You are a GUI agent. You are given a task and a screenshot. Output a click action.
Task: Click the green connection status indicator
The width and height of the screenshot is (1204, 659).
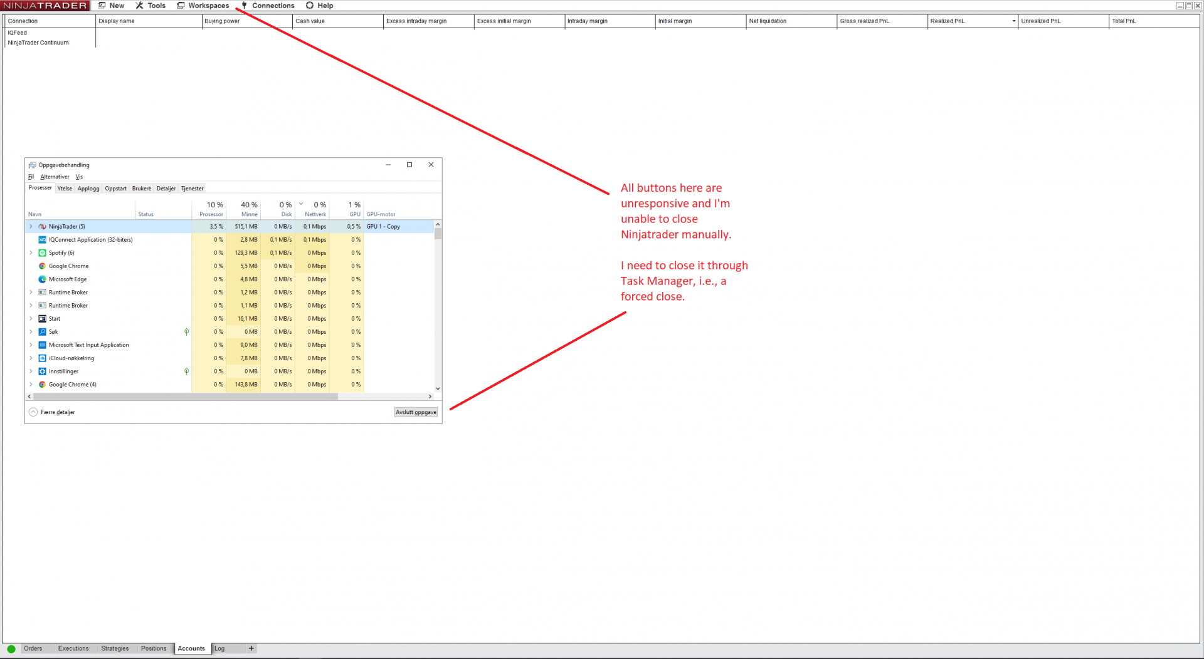(11, 649)
